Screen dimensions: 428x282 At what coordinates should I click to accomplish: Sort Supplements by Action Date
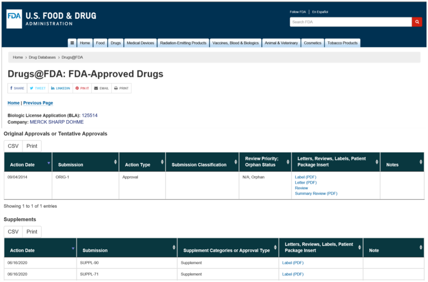pyautogui.click(x=40, y=247)
